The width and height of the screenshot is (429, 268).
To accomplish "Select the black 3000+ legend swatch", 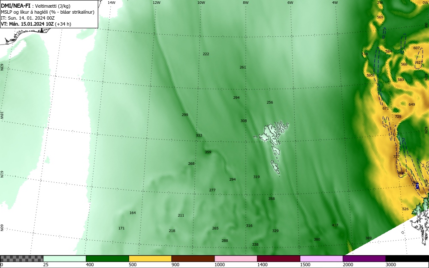I will (407, 259).
